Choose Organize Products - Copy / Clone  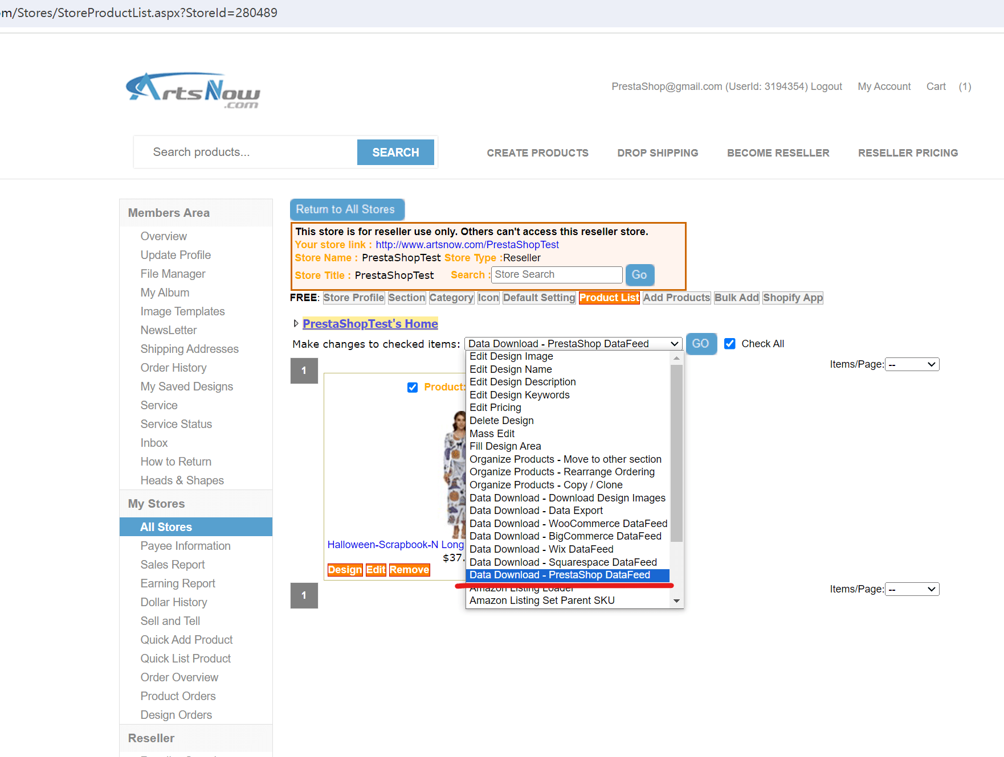568,485
